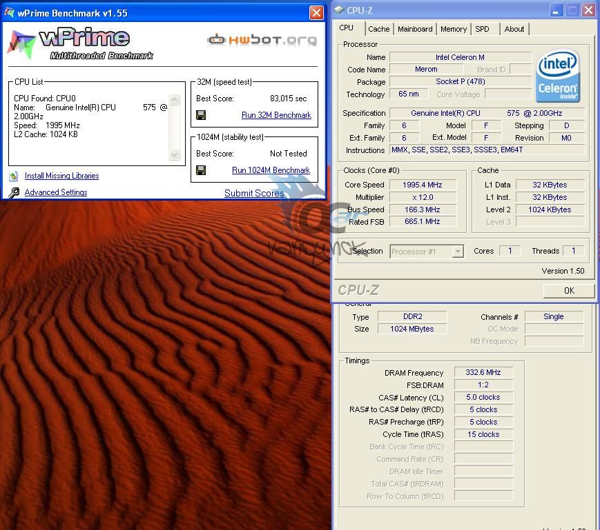
Task: Click the Advanced Settings wrench icon
Action: (x=14, y=192)
